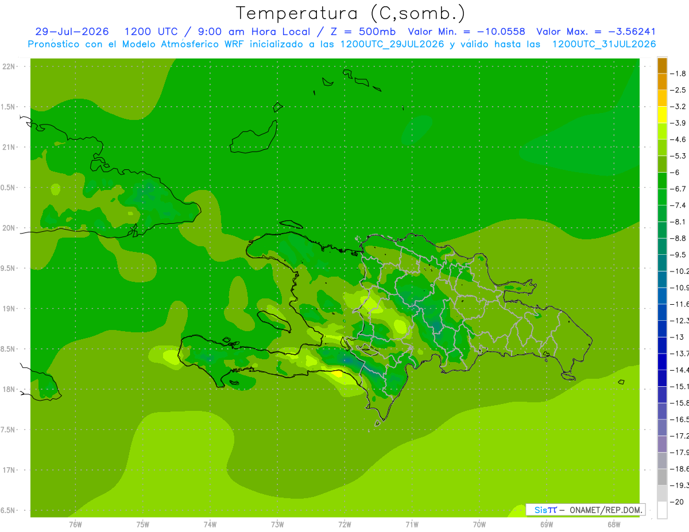689x532 pixels.
Task: Click the "1200UTC_29JUL2026" initialization timestamp
Action: coord(392,44)
